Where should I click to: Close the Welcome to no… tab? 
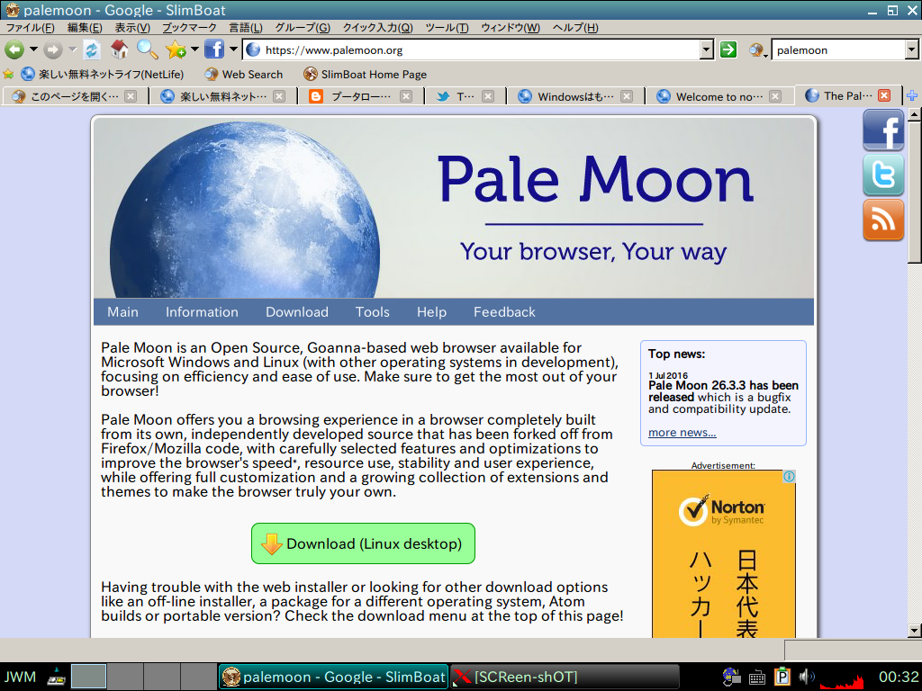tap(775, 96)
